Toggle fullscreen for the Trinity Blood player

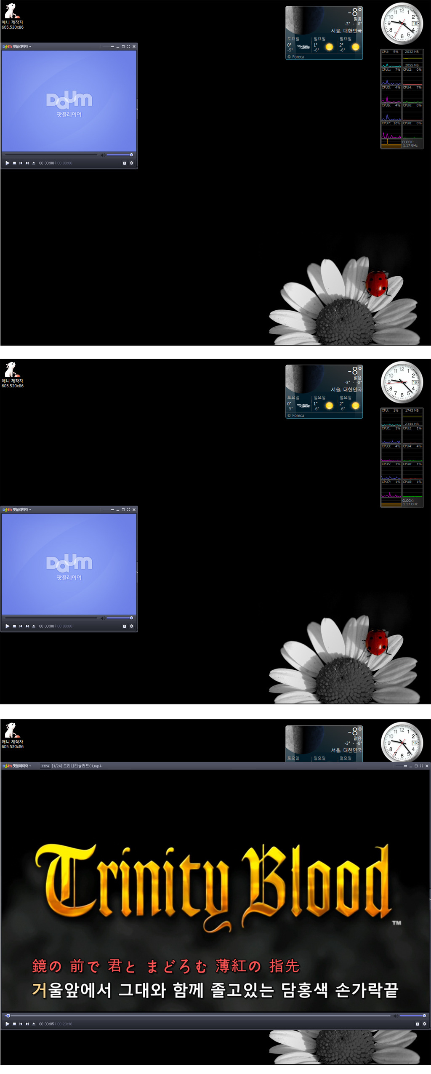(421, 766)
